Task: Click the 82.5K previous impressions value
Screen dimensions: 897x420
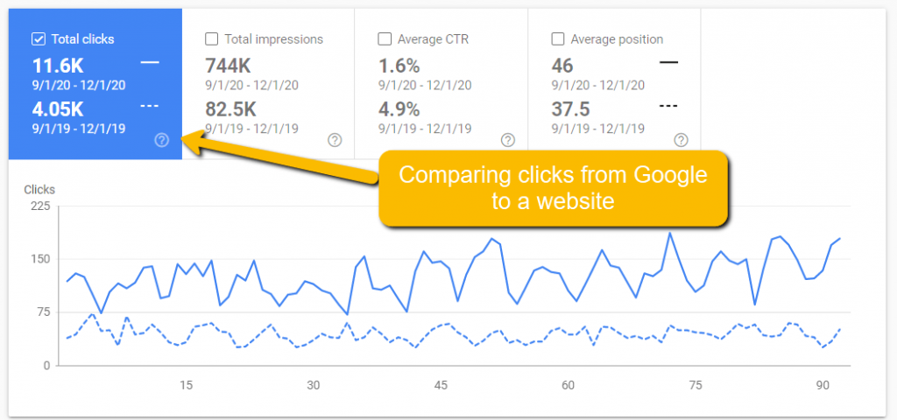Action: tap(232, 108)
